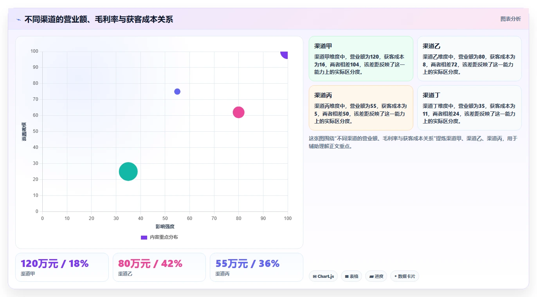Click the lightning icon beside the title
The height and width of the screenshot is (297, 537).
[x=19, y=20]
